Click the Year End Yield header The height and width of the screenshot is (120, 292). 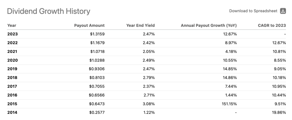coord(140,25)
